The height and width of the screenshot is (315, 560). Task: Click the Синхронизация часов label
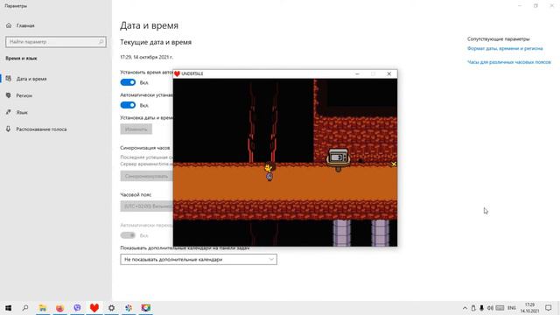(x=145, y=148)
